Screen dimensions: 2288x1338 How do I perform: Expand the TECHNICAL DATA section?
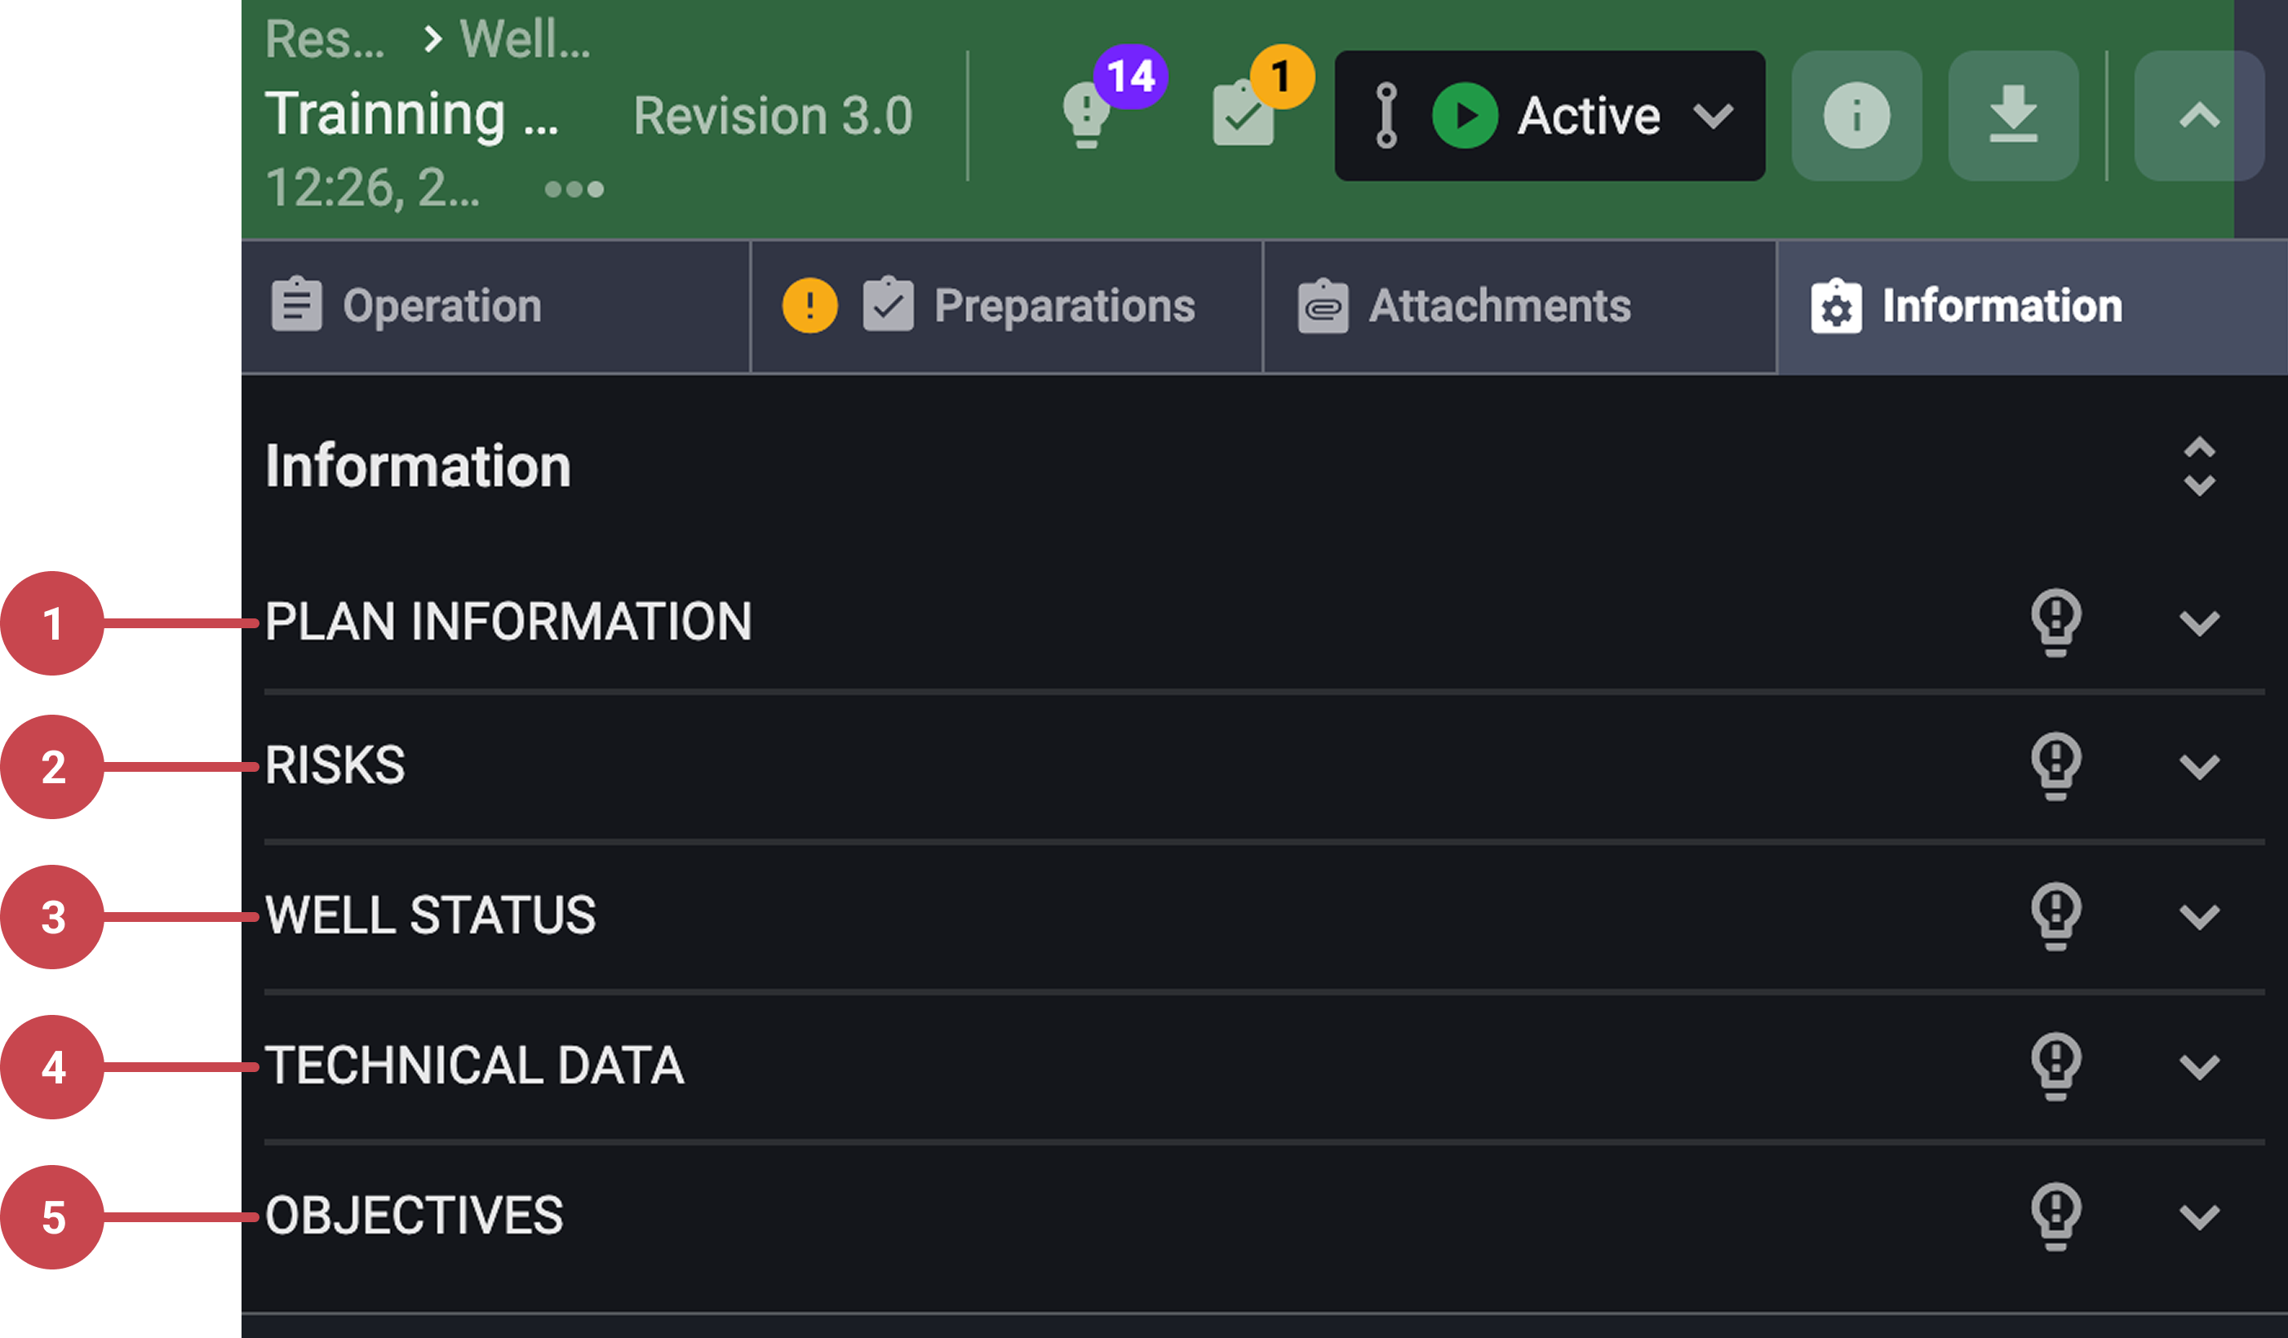2199,1066
